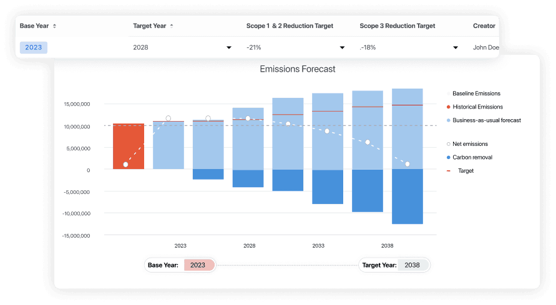556x305 pixels.
Task: Expand Scope 3 Reduction Target dropdown
Action: click(x=456, y=47)
